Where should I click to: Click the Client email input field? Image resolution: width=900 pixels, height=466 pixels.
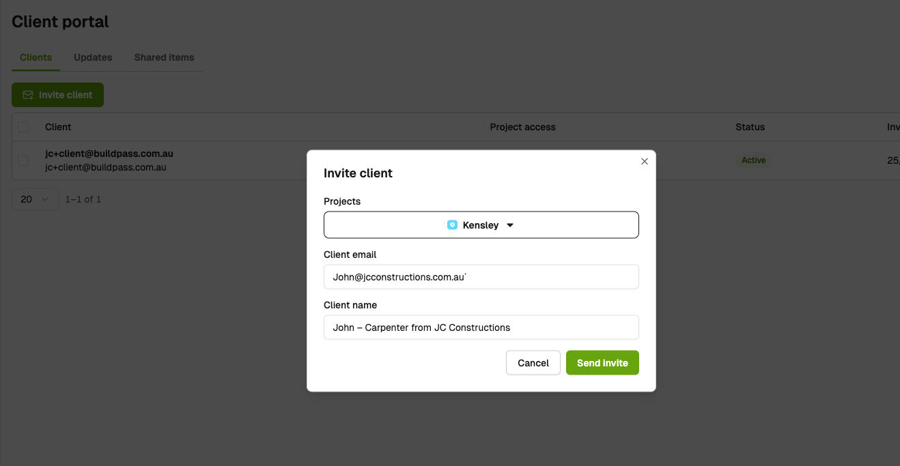coord(481,277)
